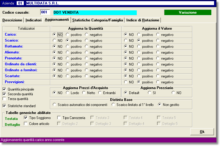Screen dimensions: 220x146
Task: Set Carico value to positivo
Action: (x=139, y=34)
